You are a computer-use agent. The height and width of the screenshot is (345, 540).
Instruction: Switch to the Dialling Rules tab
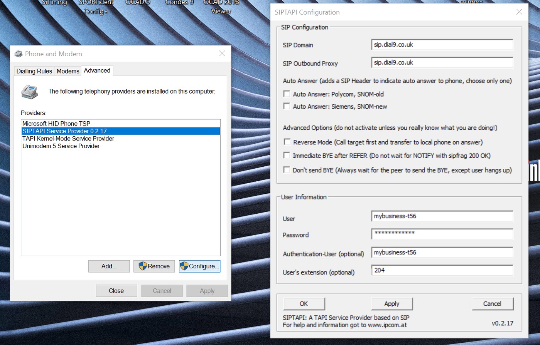34,71
